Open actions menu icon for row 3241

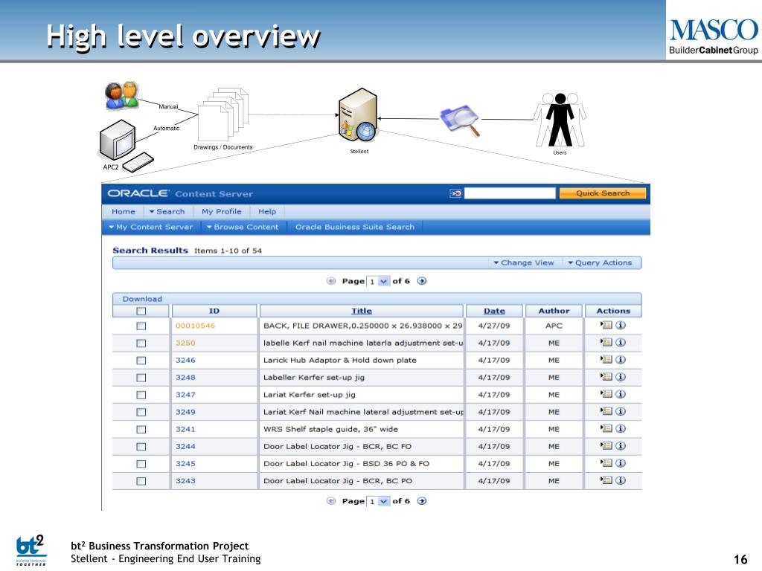[606, 429]
